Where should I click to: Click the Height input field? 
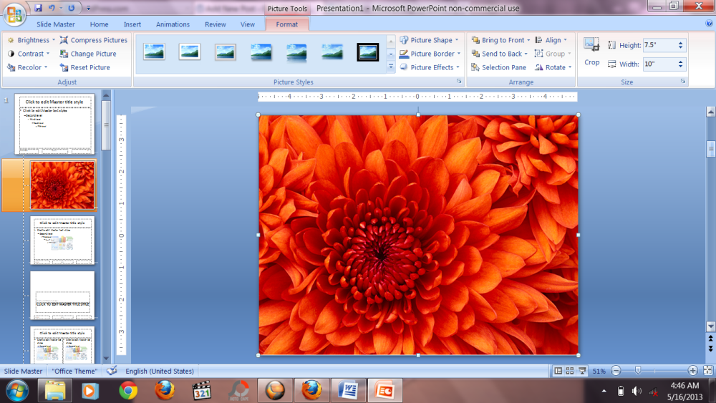(x=659, y=45)
